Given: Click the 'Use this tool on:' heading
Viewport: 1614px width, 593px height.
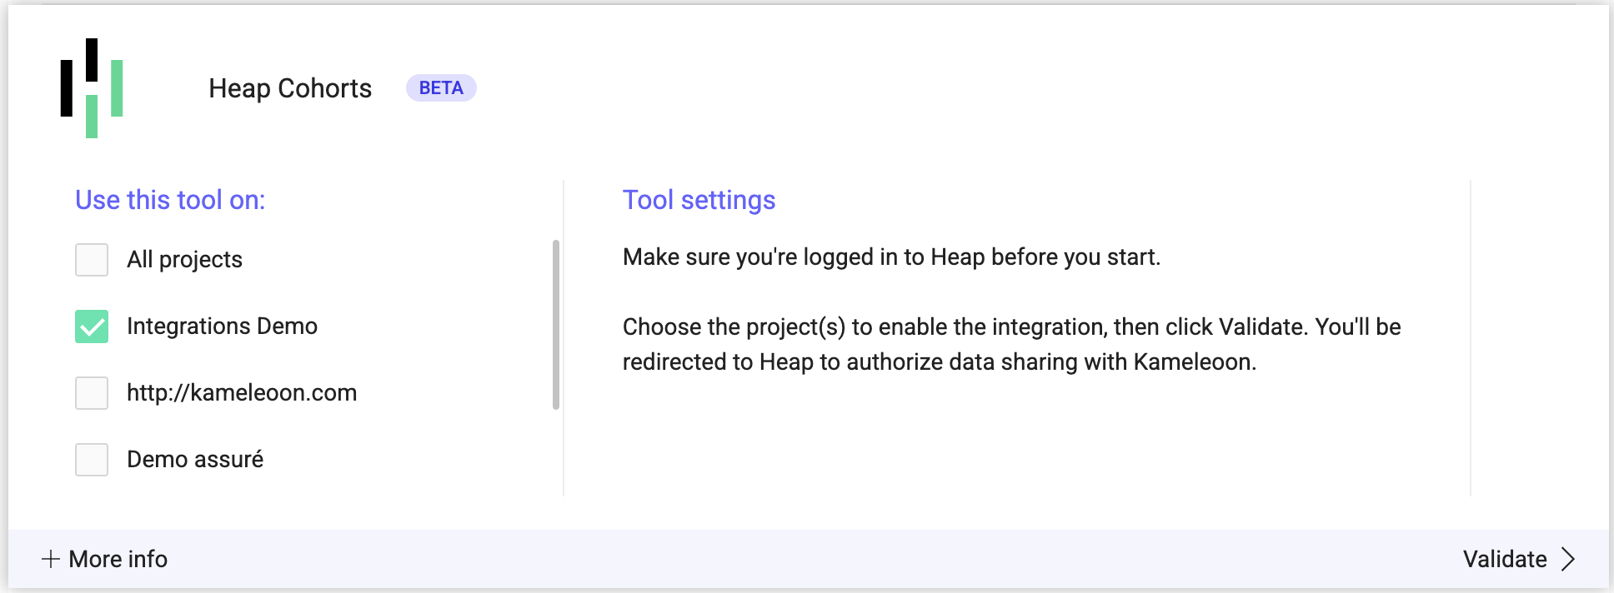Looking at the screenshot, I should (170, 200).
